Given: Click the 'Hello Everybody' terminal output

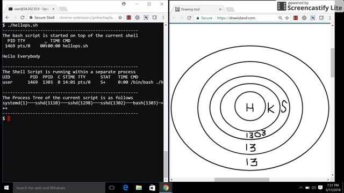Looking at the screenshot, I should (21, 56).
